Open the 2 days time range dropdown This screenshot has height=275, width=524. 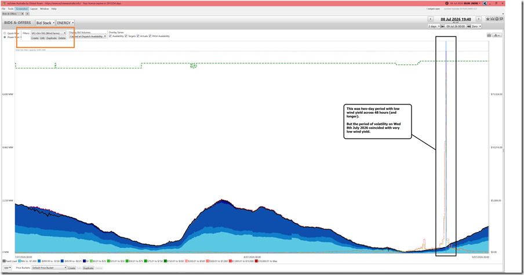coord(434,26)
